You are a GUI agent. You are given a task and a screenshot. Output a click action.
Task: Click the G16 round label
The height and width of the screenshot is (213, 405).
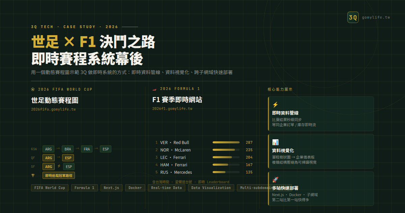click(x=34, y=149)
